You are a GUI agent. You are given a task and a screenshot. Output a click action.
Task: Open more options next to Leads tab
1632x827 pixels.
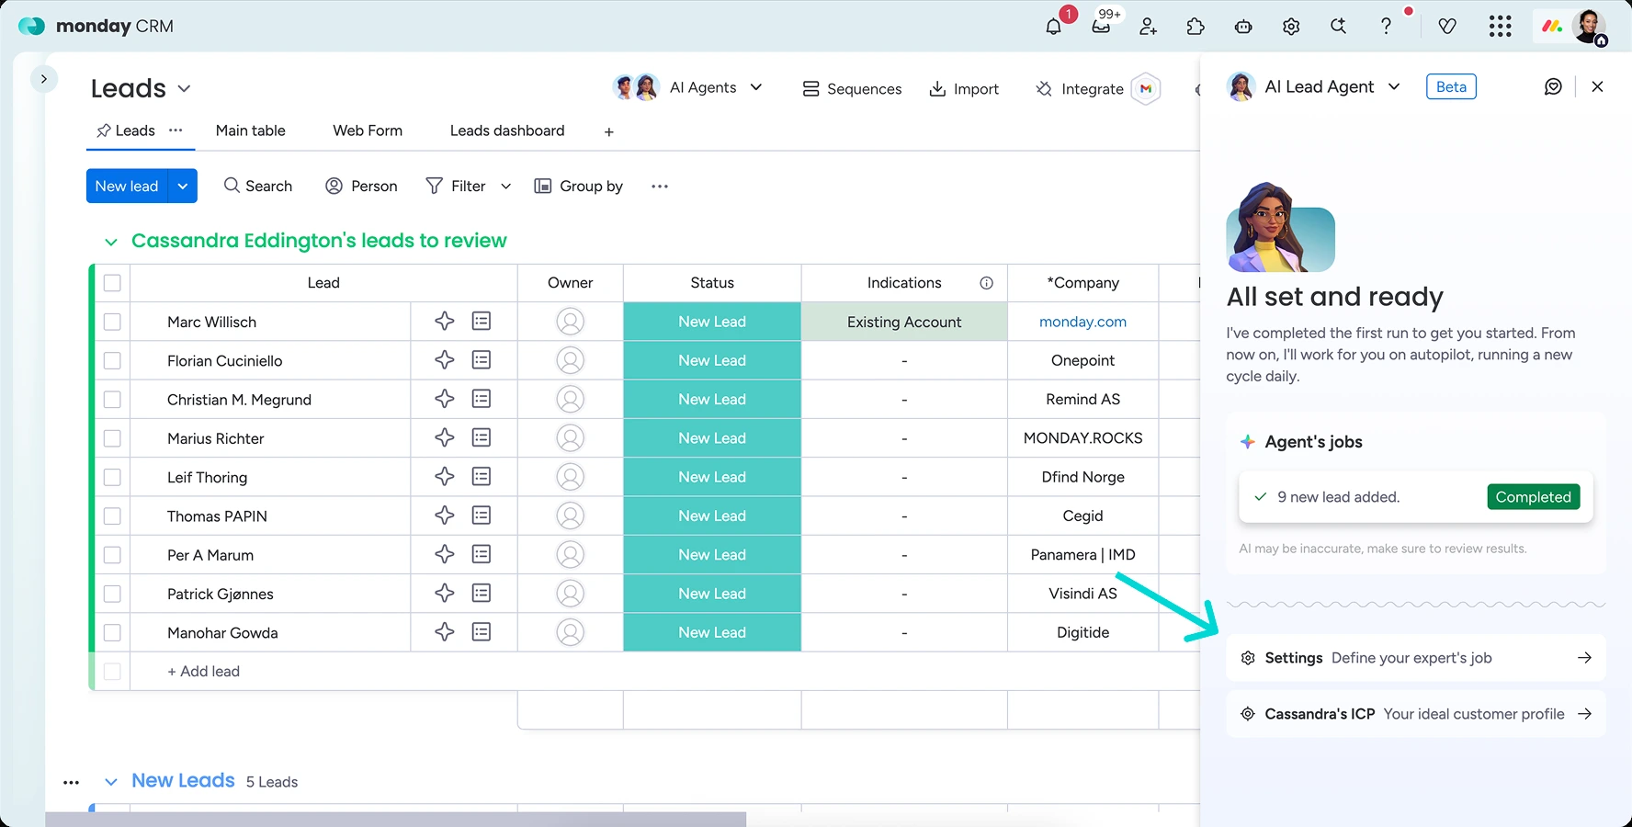(176, 130)
